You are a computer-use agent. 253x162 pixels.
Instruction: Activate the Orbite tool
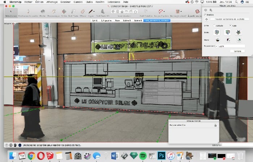(x=64, y=13)
